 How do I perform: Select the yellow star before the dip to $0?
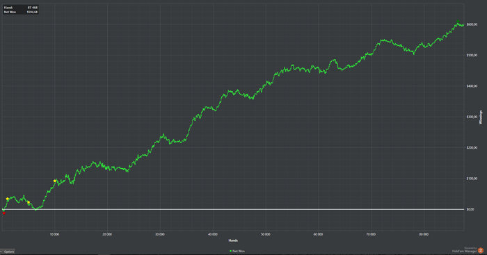[x=29, y=203]
